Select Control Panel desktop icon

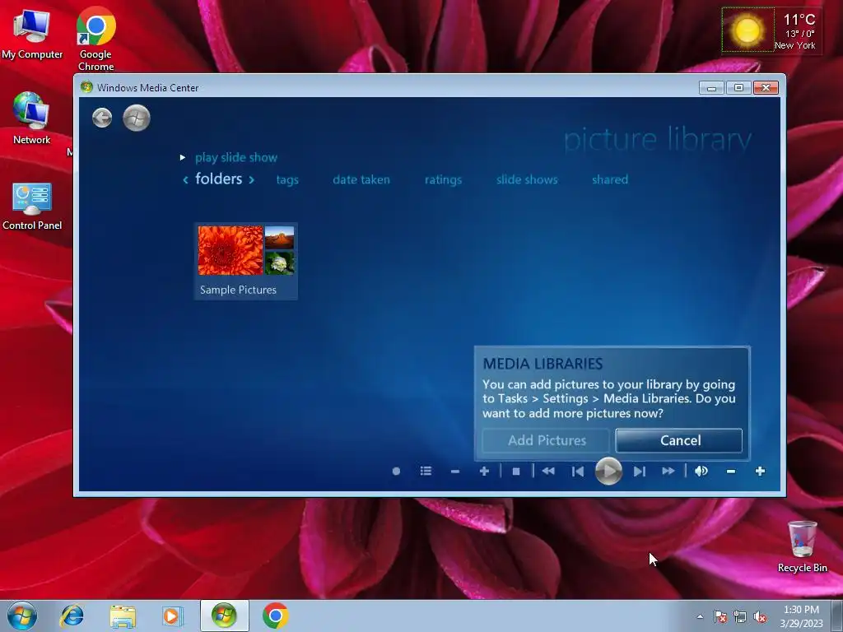point(32,206)
